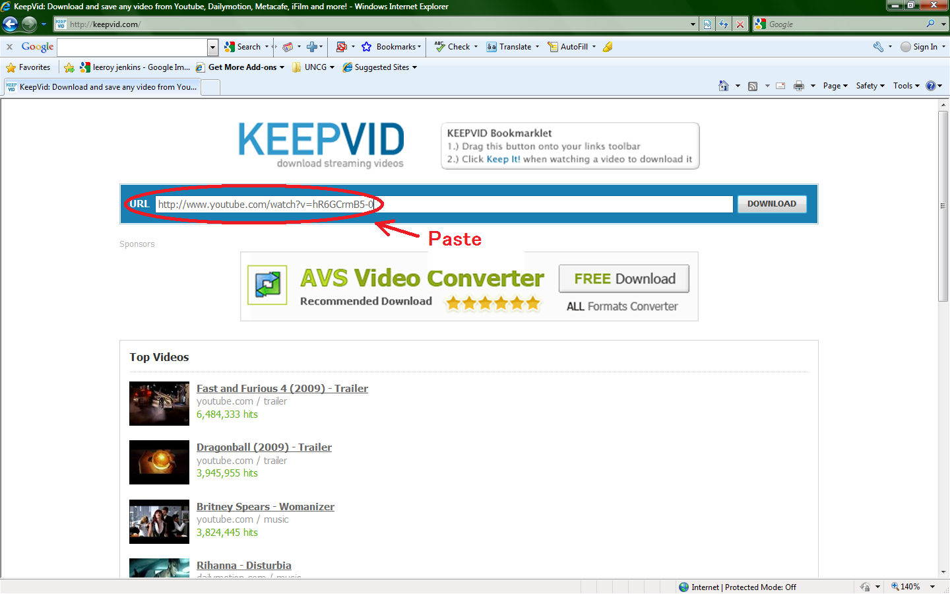
Task: Open search provider options dropdown arrow
Action: (943, 24)
